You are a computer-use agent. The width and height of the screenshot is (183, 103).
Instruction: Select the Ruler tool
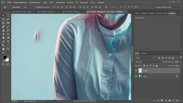(x=8, y=23)
